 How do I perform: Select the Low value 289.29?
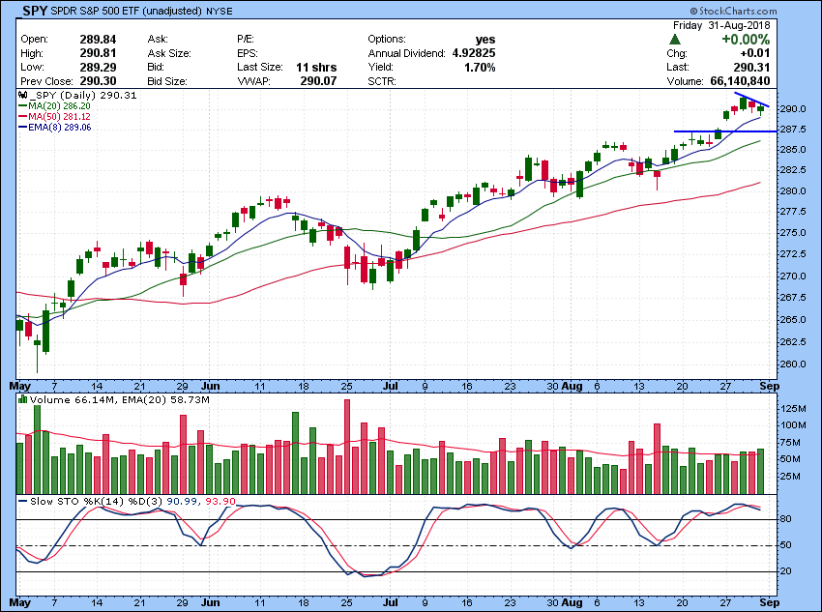click(x=98, y=67)
